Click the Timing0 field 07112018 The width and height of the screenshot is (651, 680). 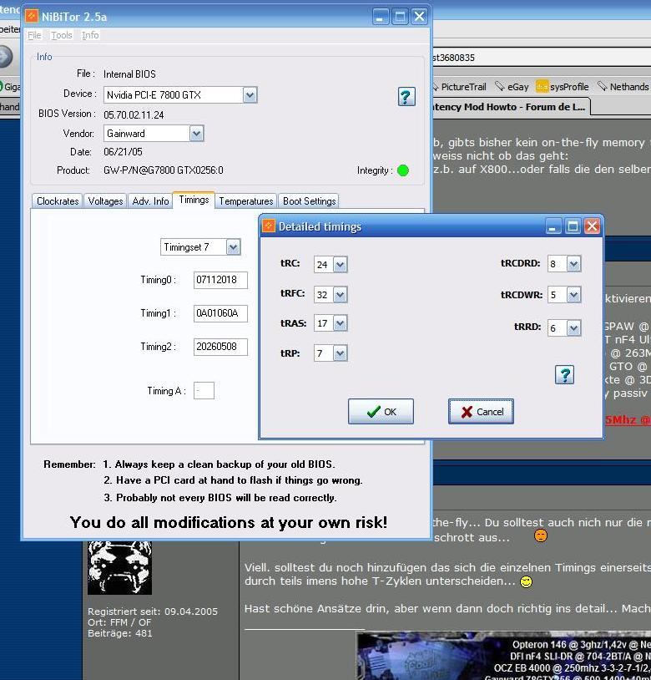(x=220, y=280)
